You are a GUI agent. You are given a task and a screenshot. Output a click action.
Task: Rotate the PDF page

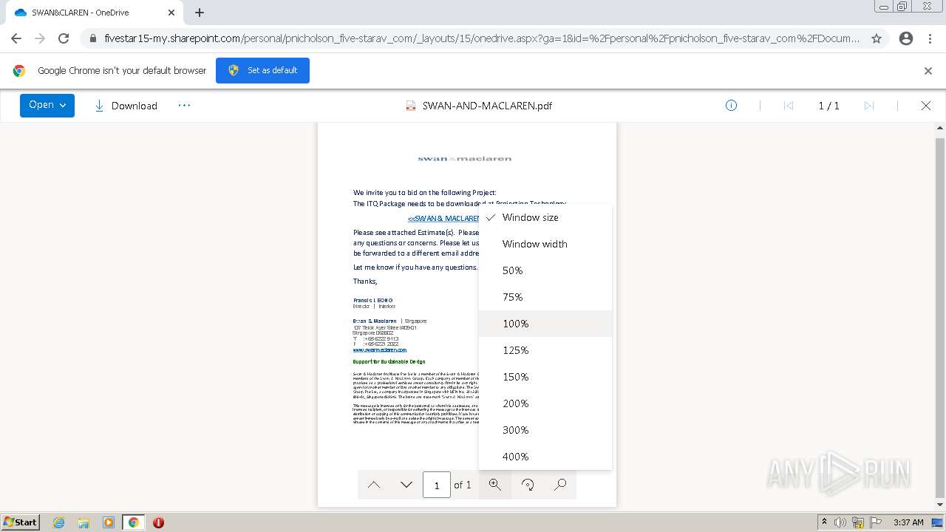click(528, 485)
